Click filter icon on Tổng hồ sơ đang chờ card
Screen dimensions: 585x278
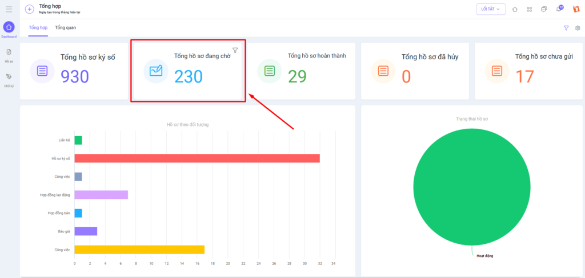tap(235, 50)
